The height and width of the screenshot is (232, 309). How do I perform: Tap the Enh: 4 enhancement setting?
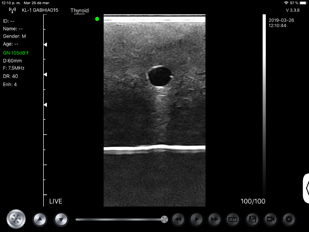click(10, 84)
